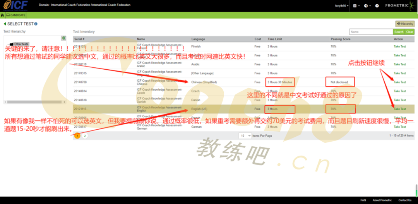Image resolution: width=418 pixels, height=204 pixels.
Task: Click the back arrow before SELECT TEST
Action: coord(5,24)
